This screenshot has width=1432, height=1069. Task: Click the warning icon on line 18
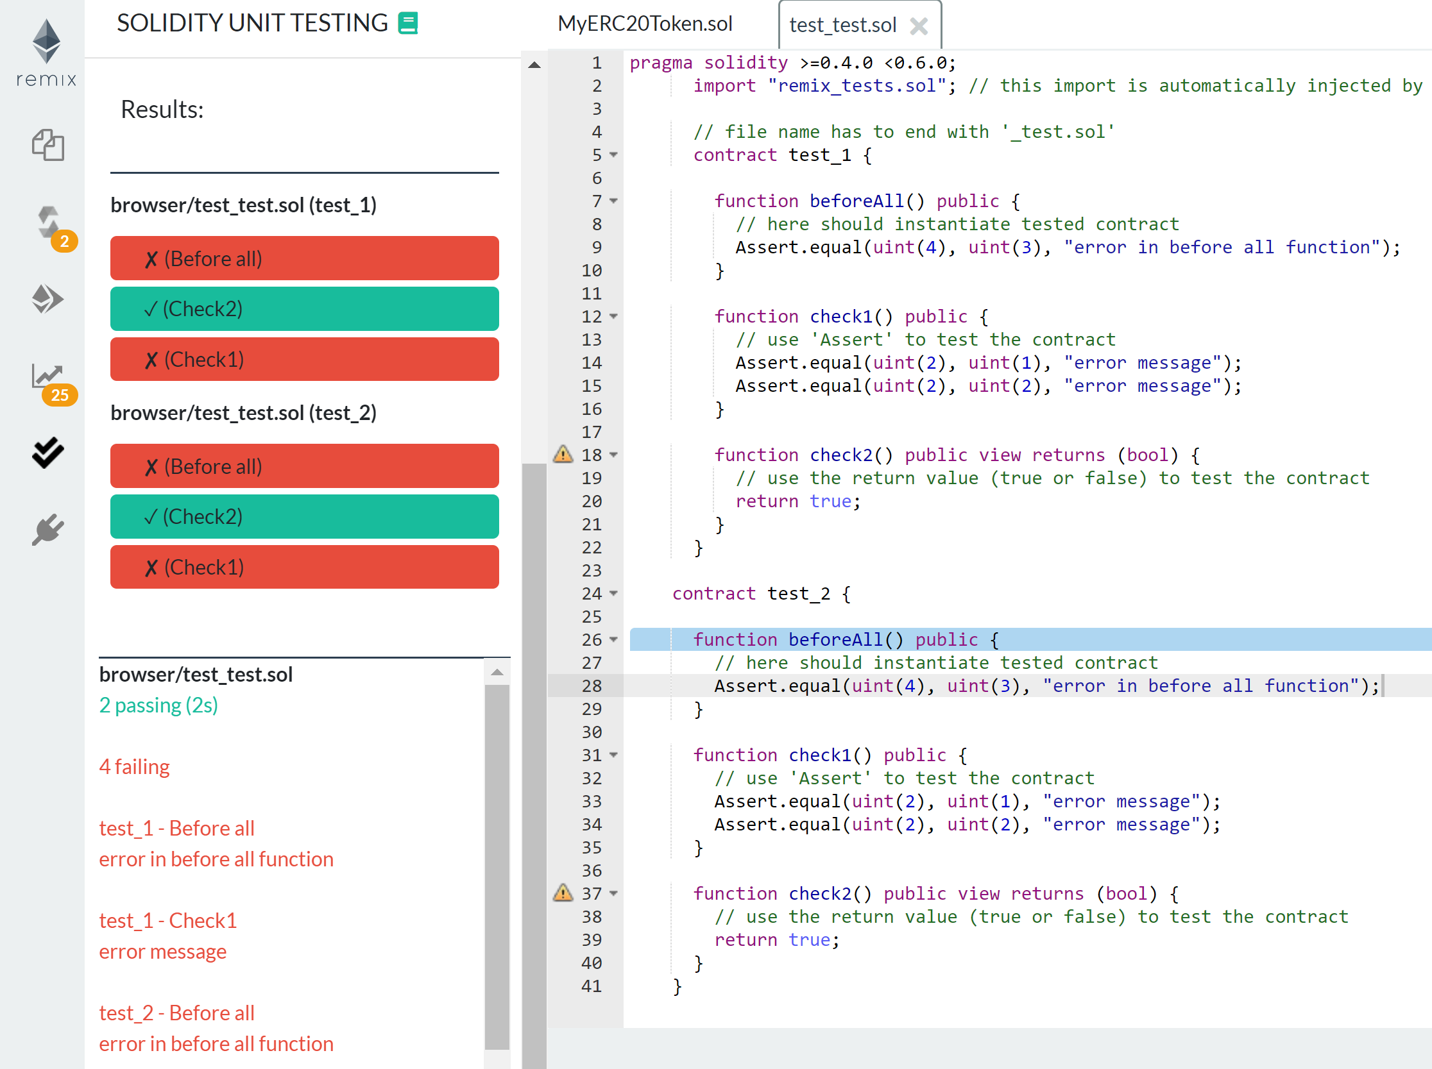coord(563,454)
